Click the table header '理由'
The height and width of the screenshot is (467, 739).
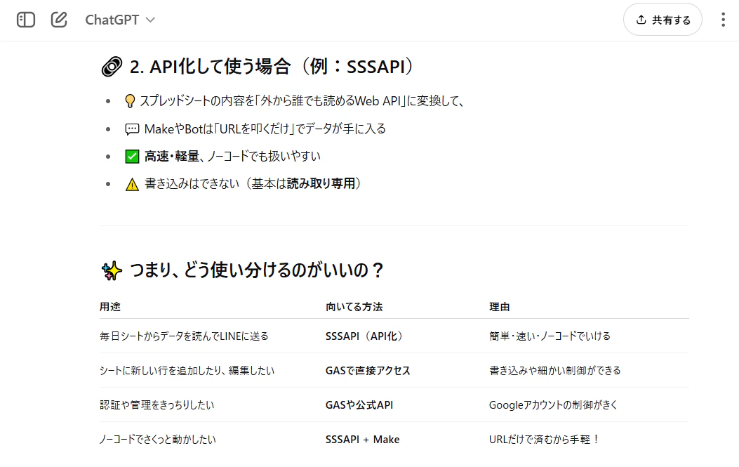[499, 307]
